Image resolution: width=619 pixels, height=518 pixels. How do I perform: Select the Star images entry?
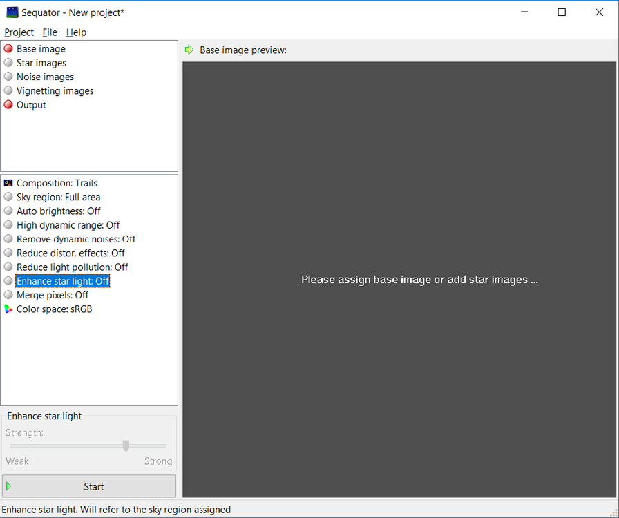click(x=41, y=63)
